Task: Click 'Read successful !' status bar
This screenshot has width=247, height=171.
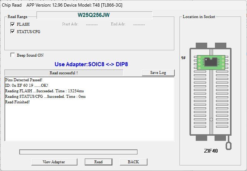Action: pyautogui.click(x=64, y=73)
